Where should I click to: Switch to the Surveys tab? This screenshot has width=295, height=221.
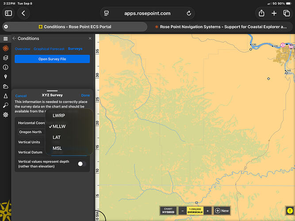(x=75, y=49)
